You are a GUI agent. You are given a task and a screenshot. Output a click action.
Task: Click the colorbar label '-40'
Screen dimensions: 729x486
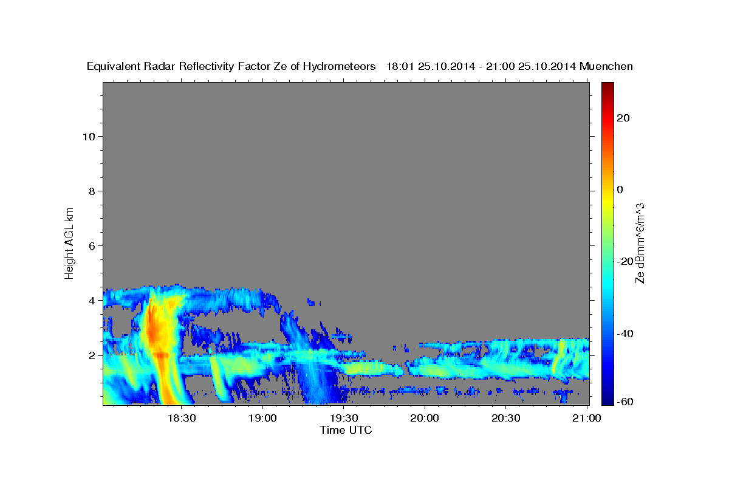(x=625, y=334)
